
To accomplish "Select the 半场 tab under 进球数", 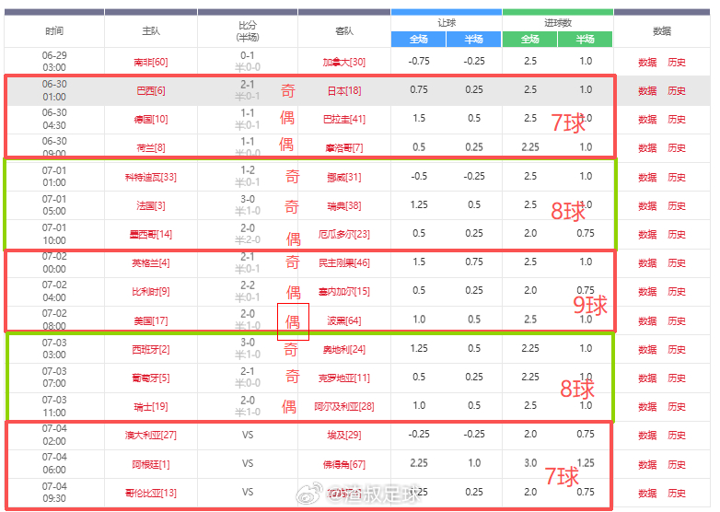I will pos(586,40).
